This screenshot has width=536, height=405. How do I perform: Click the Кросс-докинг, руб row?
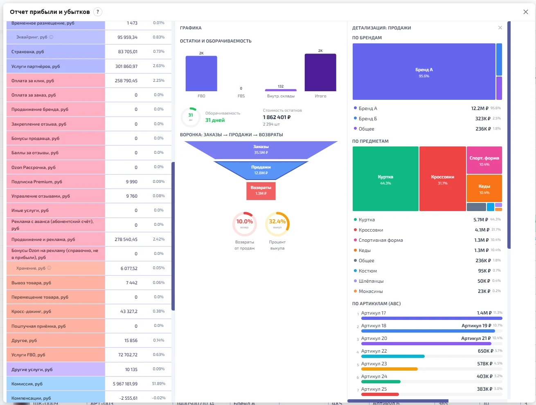click(89, 311)
